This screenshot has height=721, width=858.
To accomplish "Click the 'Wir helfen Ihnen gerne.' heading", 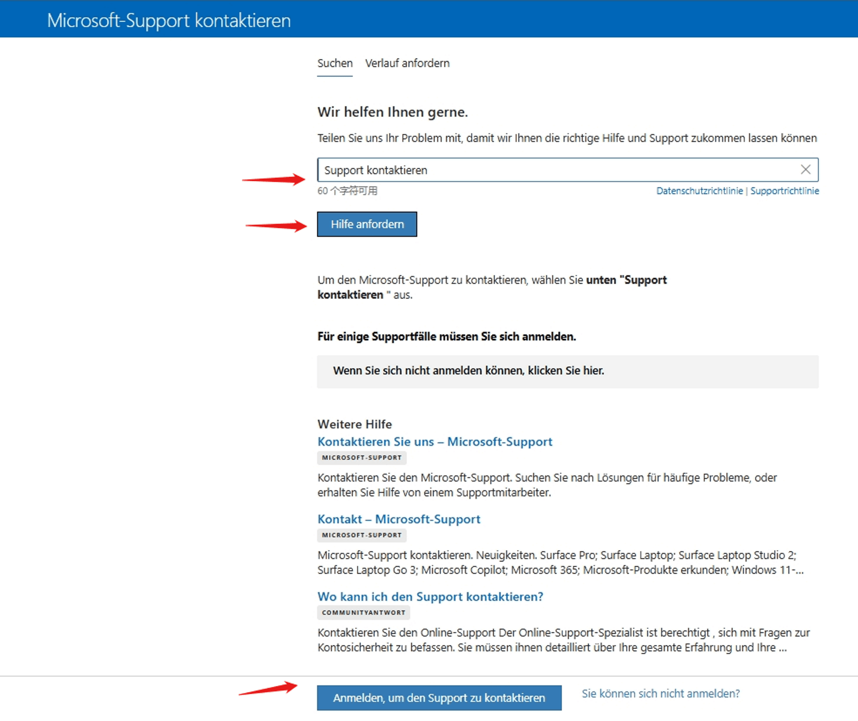I will 392,112.
